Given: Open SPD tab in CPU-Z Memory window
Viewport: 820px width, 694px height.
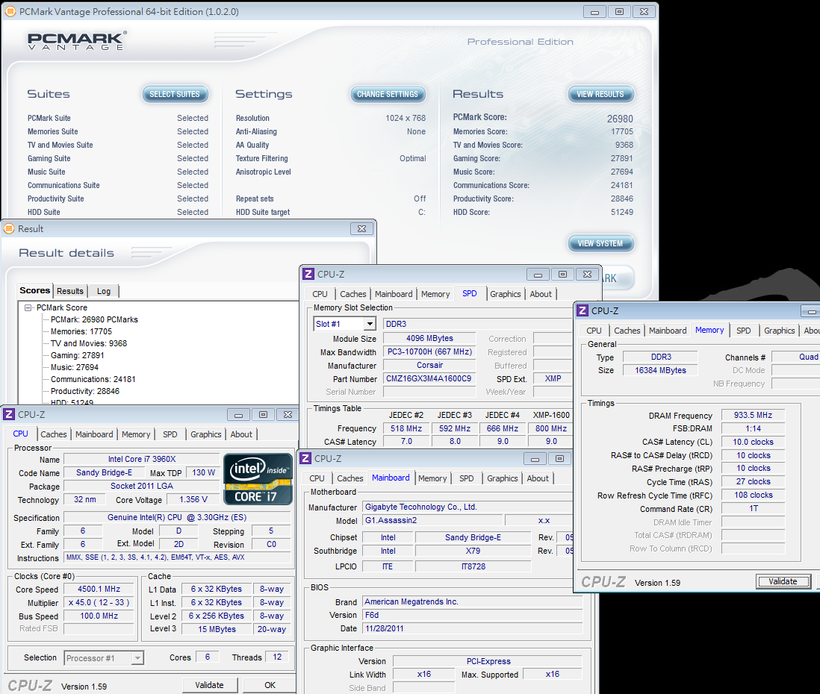Looking at the screenshot, I should 744,331.
